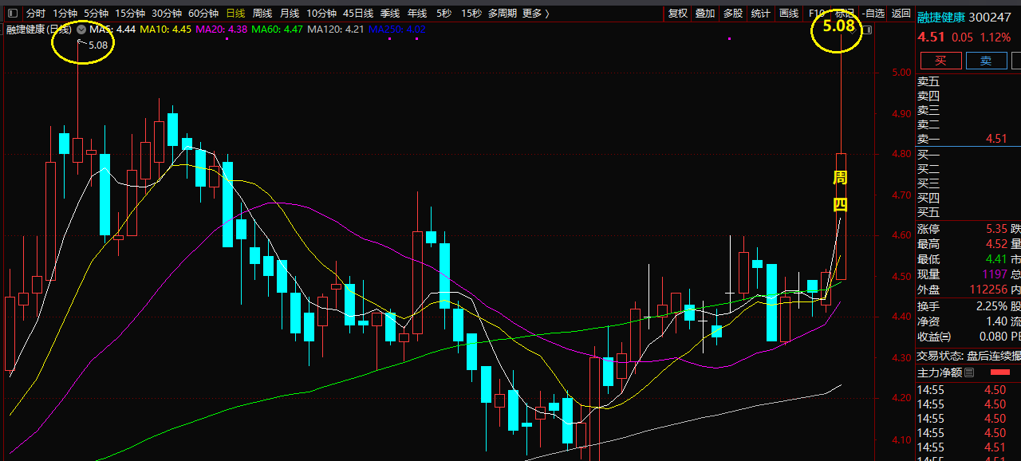Click the 现量 value 1197

click(995, 274)
